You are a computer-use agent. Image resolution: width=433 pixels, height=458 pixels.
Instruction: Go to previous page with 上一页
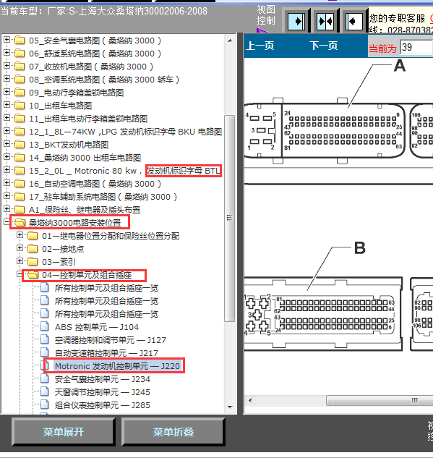click(260, 46)
